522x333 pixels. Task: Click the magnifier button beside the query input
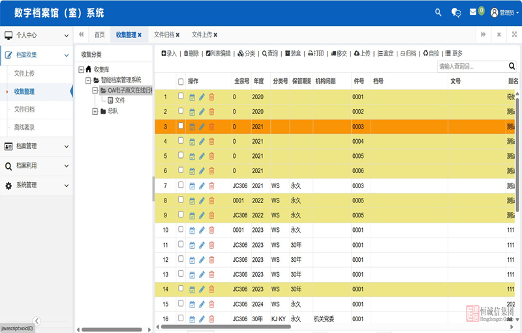click(x=512, y=66)
